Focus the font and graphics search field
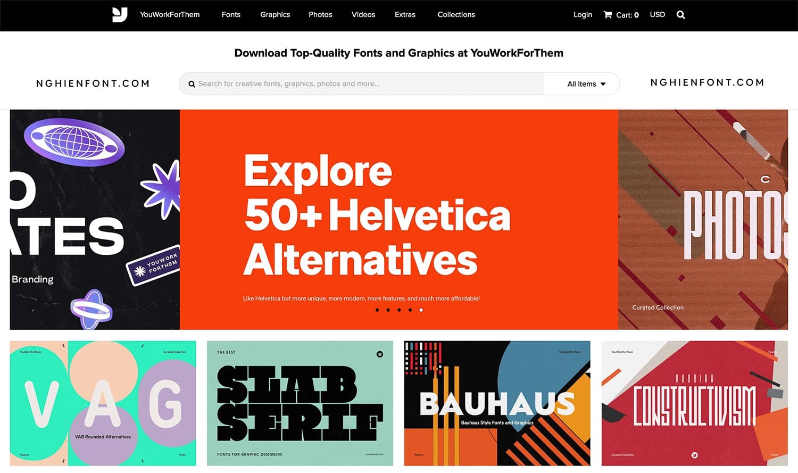Screen dimensions: 798x473 tap(361, 84)
